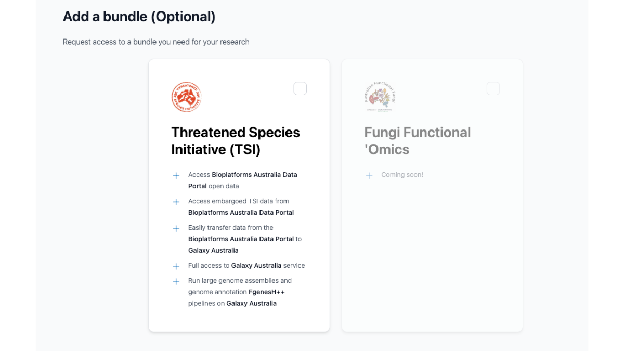This screenshot has width=624, height=351.
Task: Click the 'Threatened Species Initiative (TSI)' card title
Action: pyautogui.click(x=235, y=141)
